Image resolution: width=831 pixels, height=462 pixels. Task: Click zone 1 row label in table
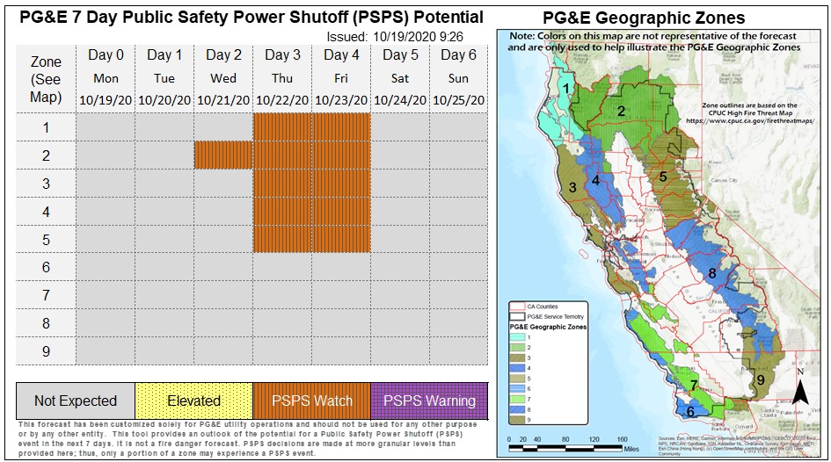(46, 127)
